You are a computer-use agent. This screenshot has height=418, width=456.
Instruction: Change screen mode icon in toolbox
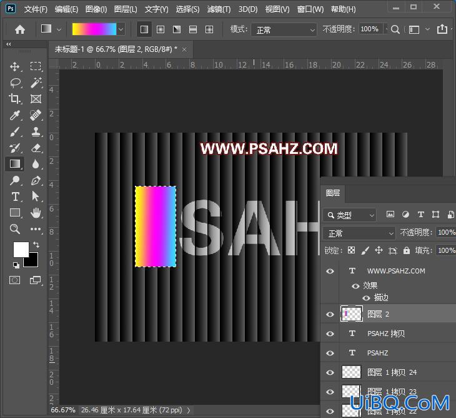click(35, 280)
